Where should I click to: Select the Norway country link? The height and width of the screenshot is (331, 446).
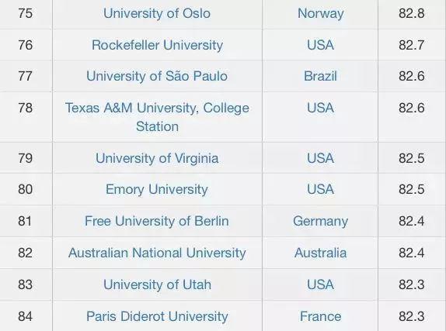pyautogui.click(x=321, y=13)
